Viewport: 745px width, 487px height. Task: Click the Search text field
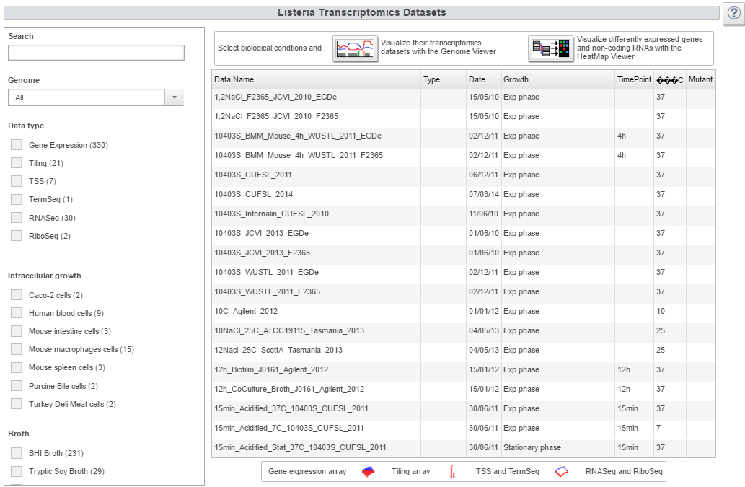pyautogui.click(x=96, y=53)
